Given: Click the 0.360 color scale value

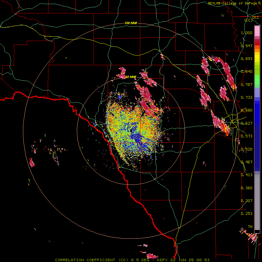Looking at the screenshot, I should tap(247, 188).
